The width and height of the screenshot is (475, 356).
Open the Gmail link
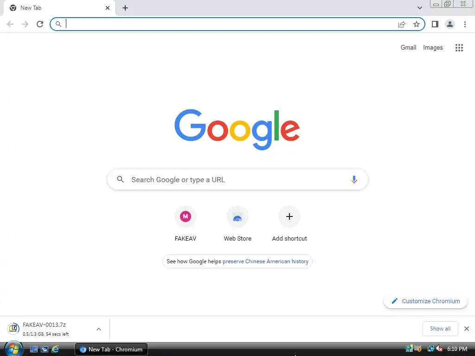click(408, 48)
